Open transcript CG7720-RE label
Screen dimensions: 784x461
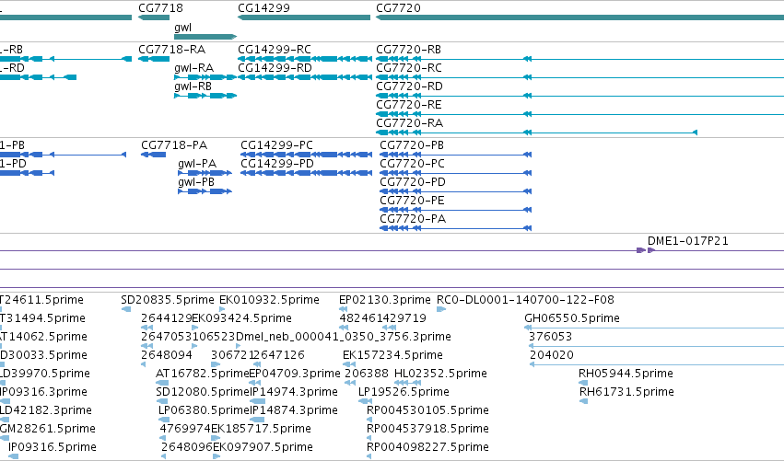point(408,105)
